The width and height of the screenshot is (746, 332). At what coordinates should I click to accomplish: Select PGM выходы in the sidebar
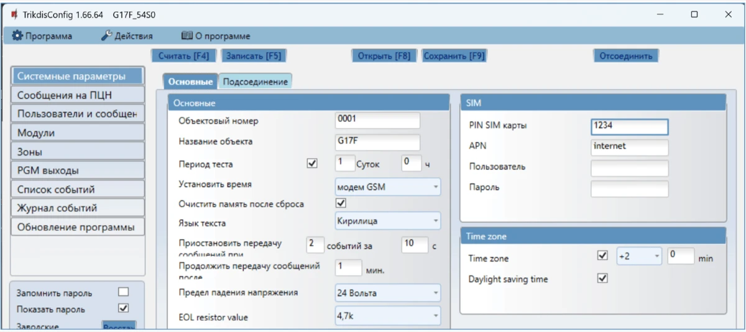click(x=78, y=170)
